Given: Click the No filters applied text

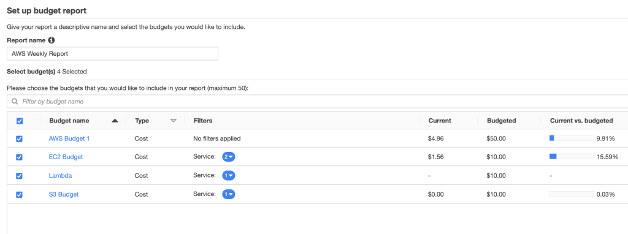Looking at the screenshot, I should coord(217,138).
